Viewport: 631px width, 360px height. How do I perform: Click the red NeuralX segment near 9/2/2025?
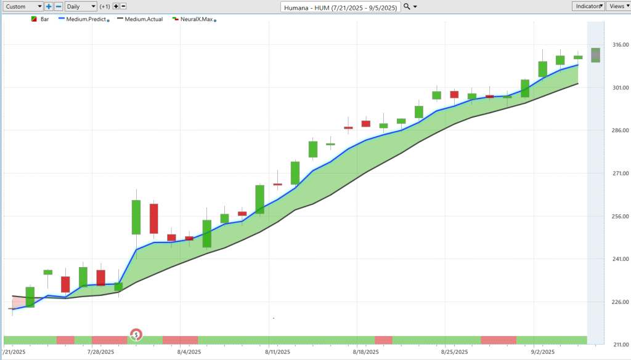pyautogui.click(x=498, y=340)
